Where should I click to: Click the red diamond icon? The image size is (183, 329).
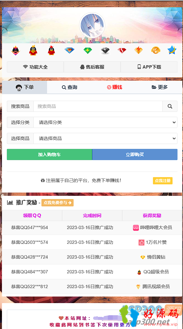122,51
